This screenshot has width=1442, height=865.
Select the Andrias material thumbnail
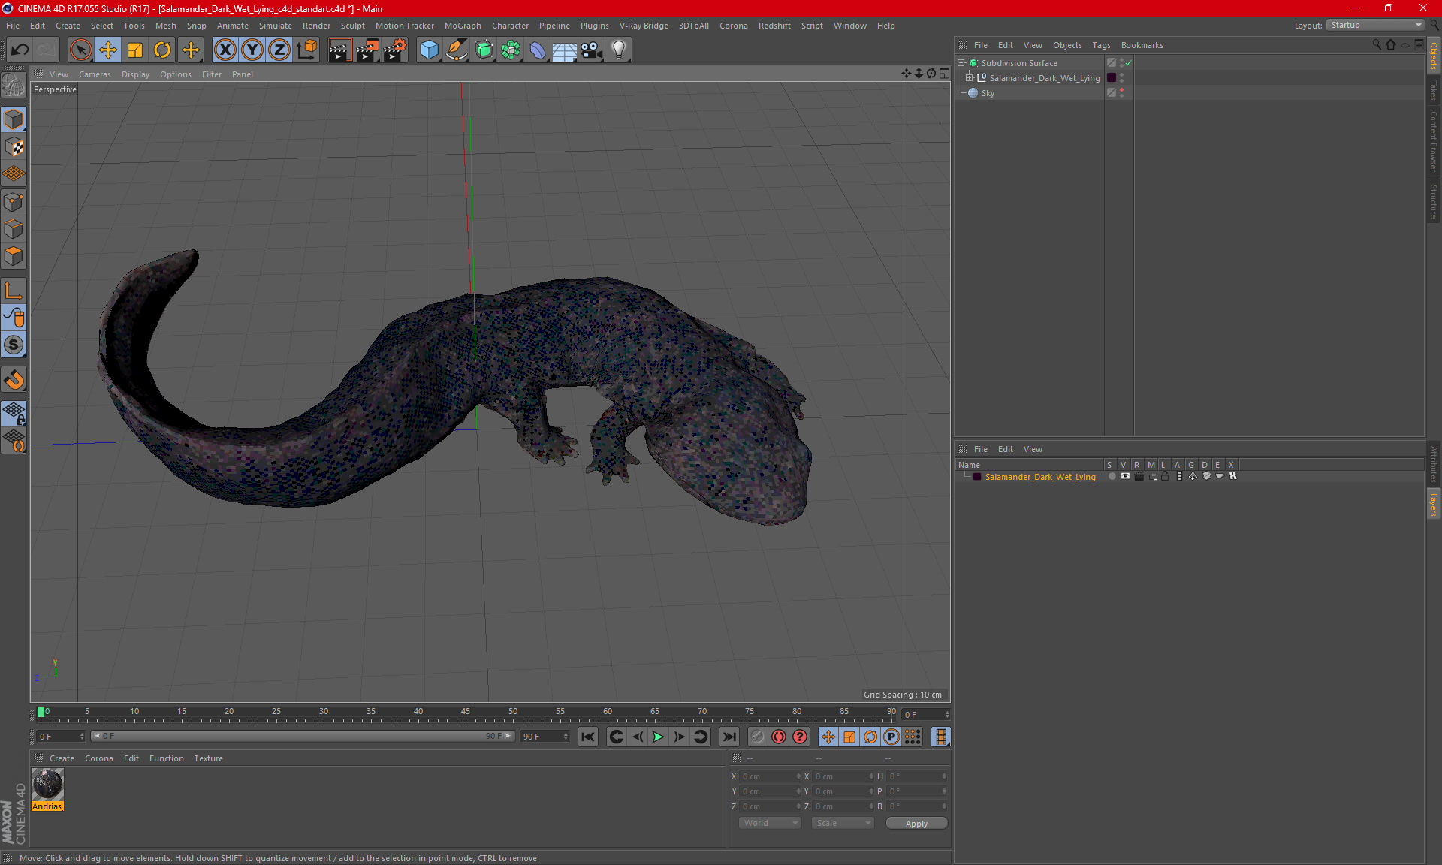pos(47,785)
